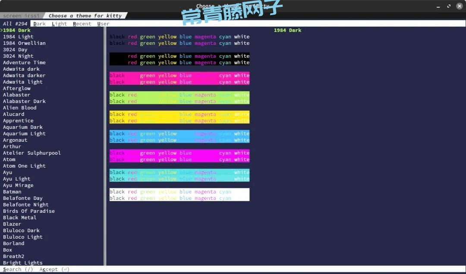This screenshot has height=274, width=466.
Task: Filter themes by the Dark category
Action: pyautogui.click(x=39, y=24)
